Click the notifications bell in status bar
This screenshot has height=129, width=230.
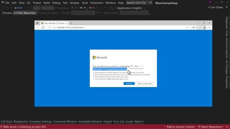click(227, 127)
